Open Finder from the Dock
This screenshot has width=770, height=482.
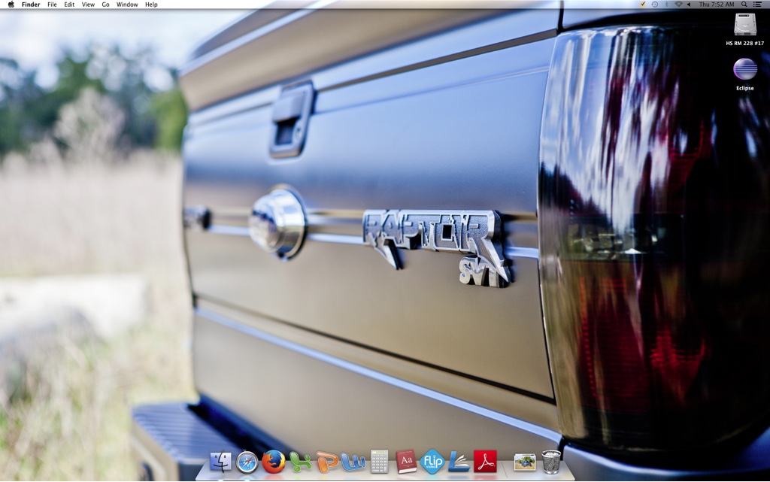[x=220, y=462]
